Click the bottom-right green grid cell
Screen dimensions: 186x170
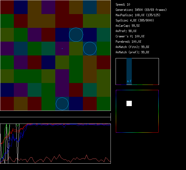[x=104, y=104]
